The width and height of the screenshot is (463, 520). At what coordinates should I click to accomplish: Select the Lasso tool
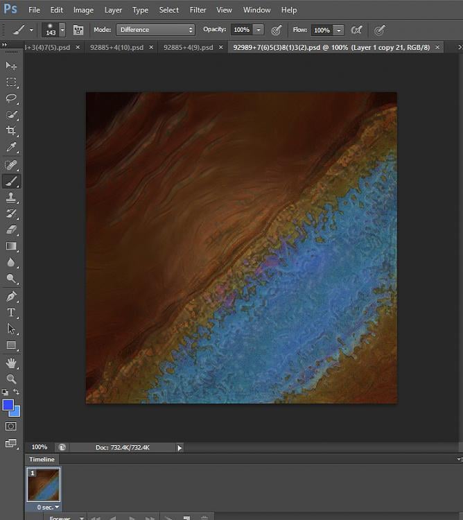click(11, 98)
